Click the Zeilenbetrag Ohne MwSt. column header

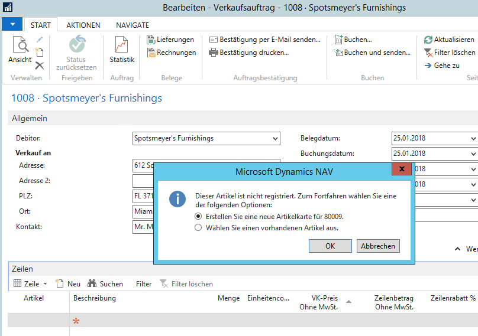coord(394,302)
